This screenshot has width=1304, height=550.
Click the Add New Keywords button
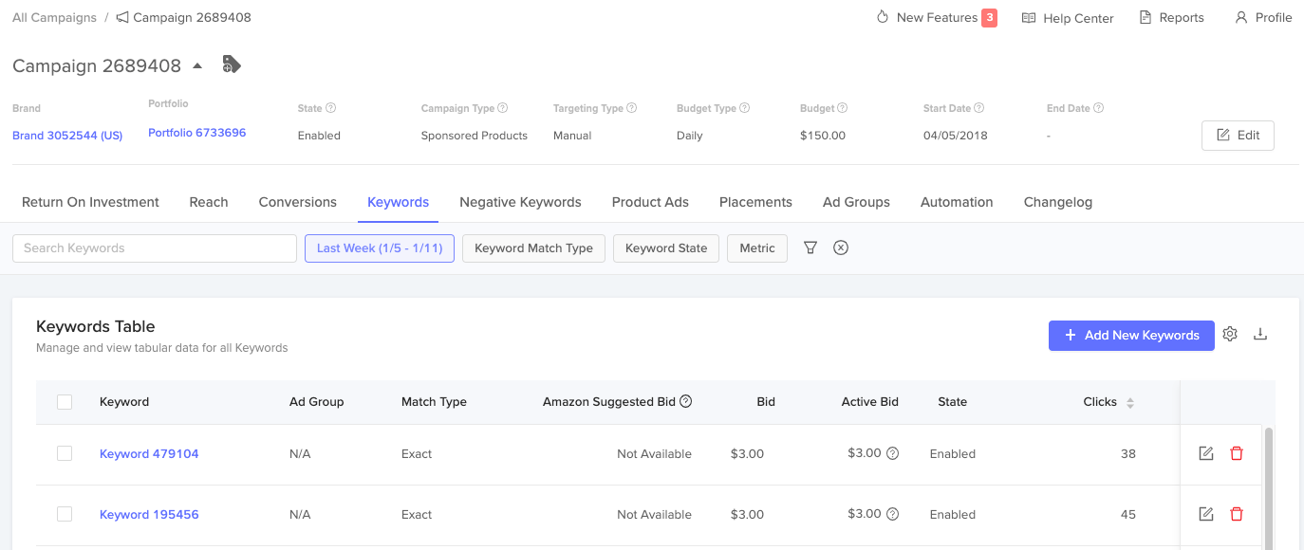(1131, 335)
